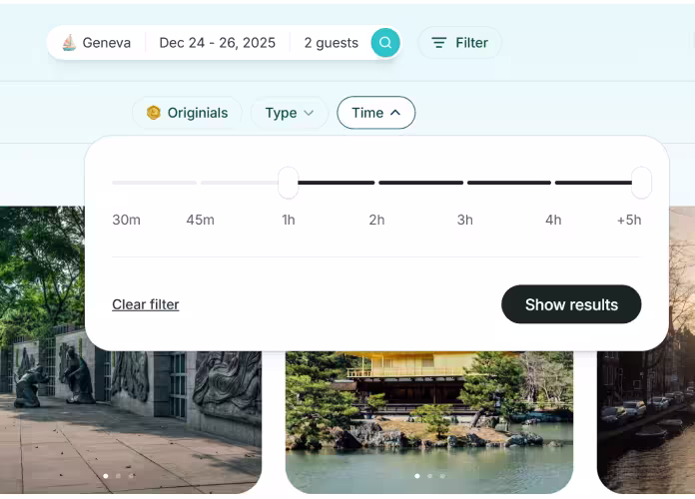Open the 2 guests selector
695x499 pixels.
[331, 43]
